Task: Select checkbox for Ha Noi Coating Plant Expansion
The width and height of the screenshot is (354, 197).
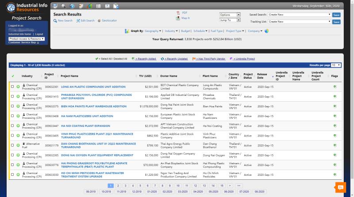Action: click(12, 126)
